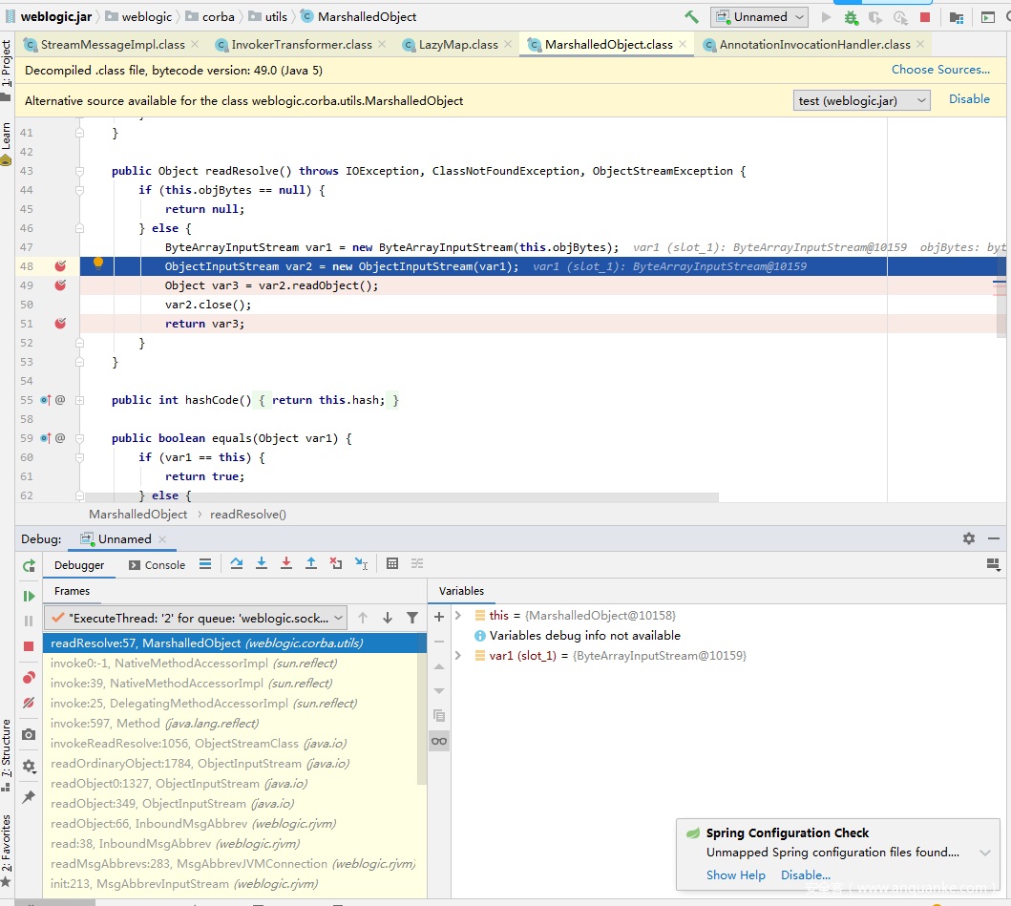The width and height of the screenshot is (1011, 906).
Task: Click the light bulb intention icon
Action: coord(97,264)
